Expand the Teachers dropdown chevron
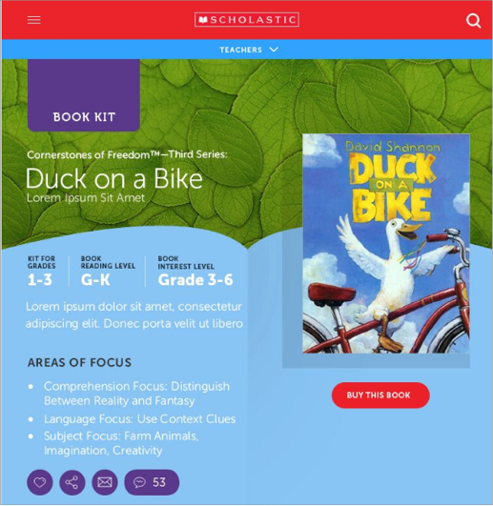Viewport: 493px width, 506px height. [x=274, y=50]
